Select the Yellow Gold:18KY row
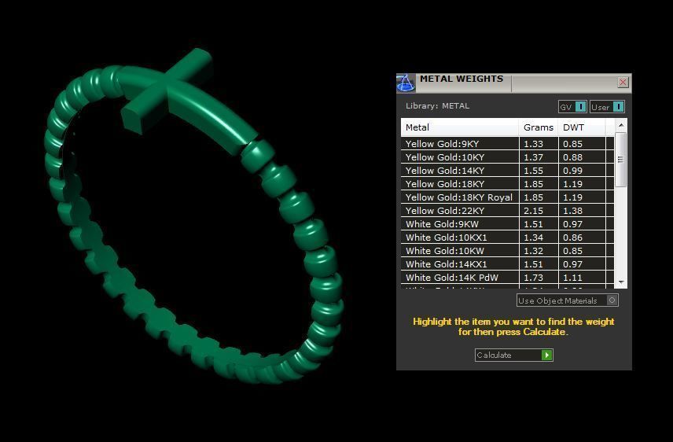The height and width of the screenshot is (442, 673). point(508,184)
